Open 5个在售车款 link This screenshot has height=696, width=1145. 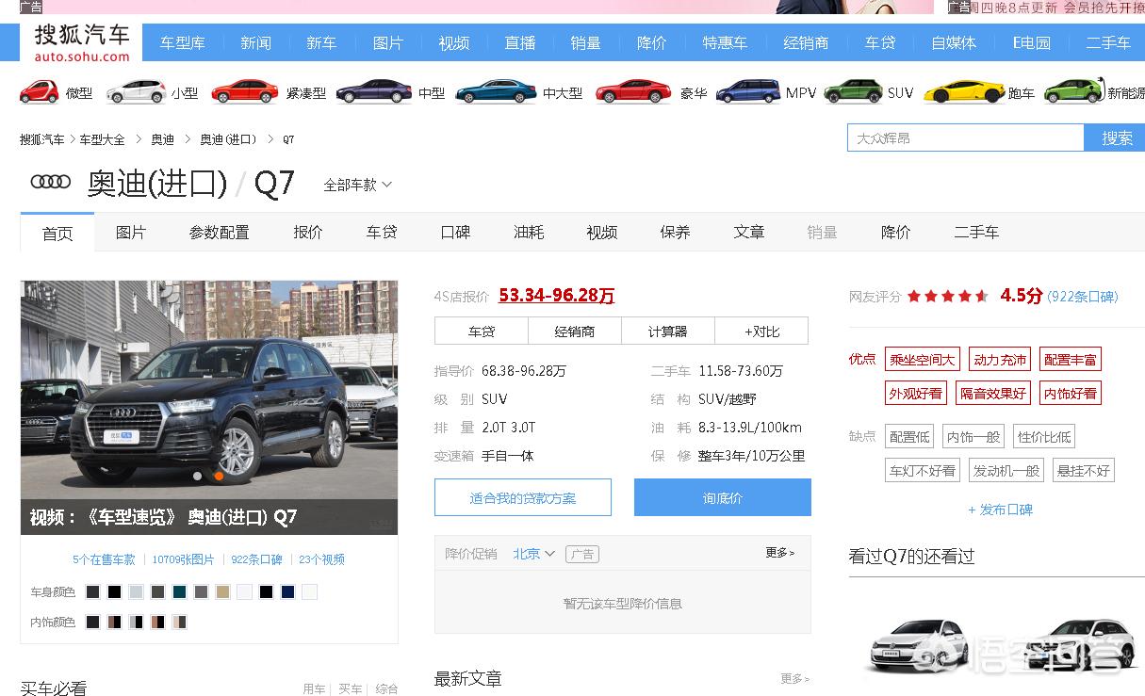[x=104, y=559]
